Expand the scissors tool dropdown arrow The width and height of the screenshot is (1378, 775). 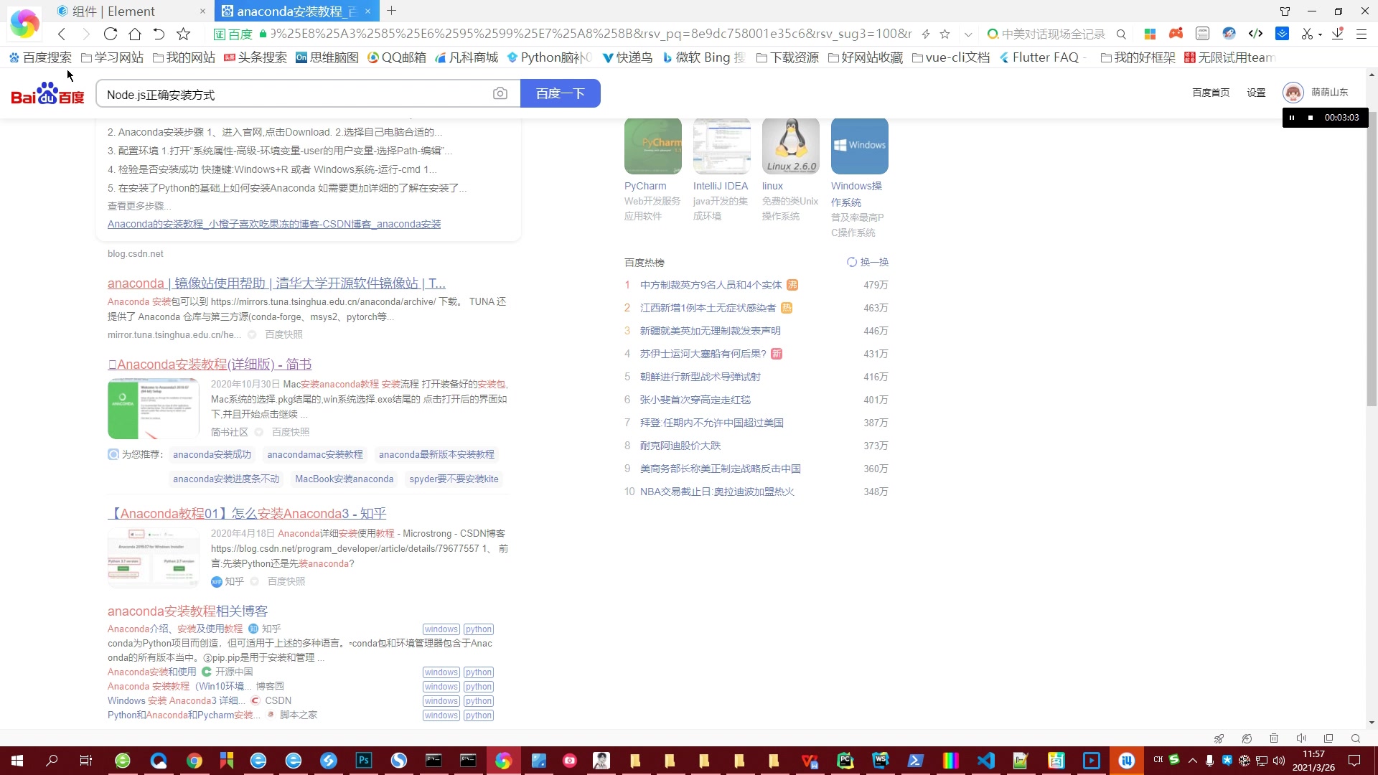1320,34
